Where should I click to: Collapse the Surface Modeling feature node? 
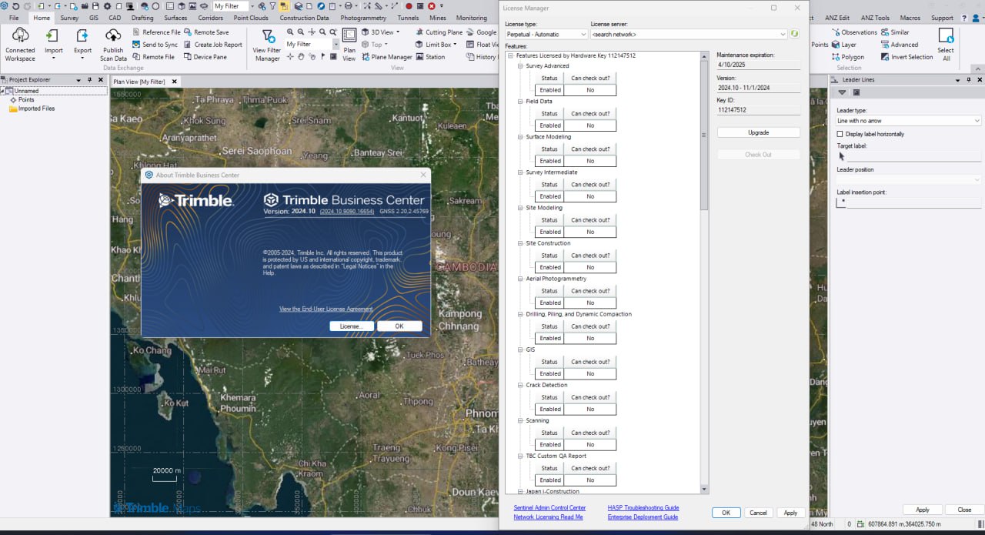click(x=520, y=137)
